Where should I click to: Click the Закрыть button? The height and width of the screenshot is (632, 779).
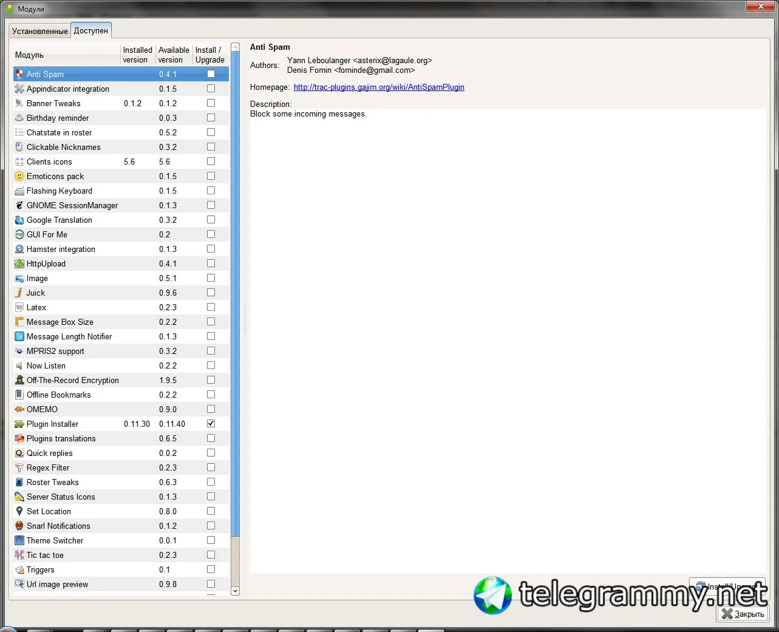pyautogui.click(x=743, y=614)
